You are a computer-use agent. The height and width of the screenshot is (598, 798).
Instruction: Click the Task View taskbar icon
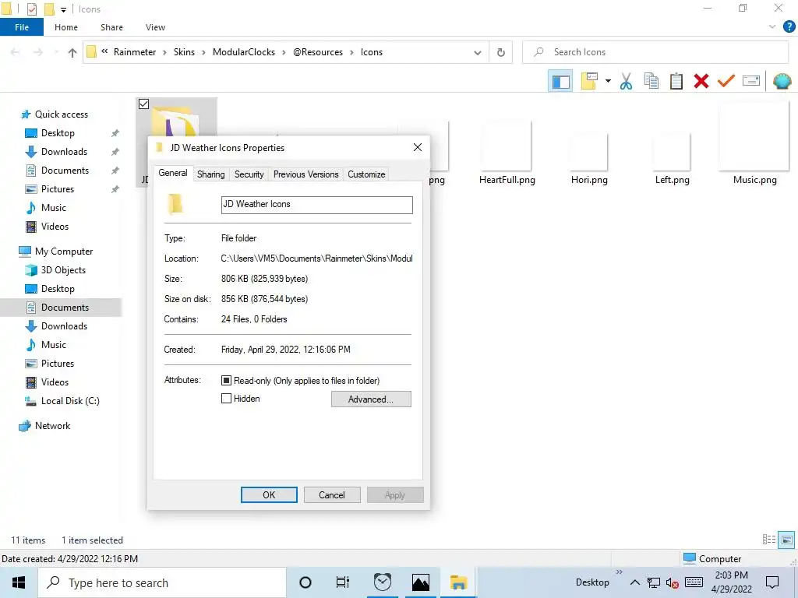(x=343, y=582)
